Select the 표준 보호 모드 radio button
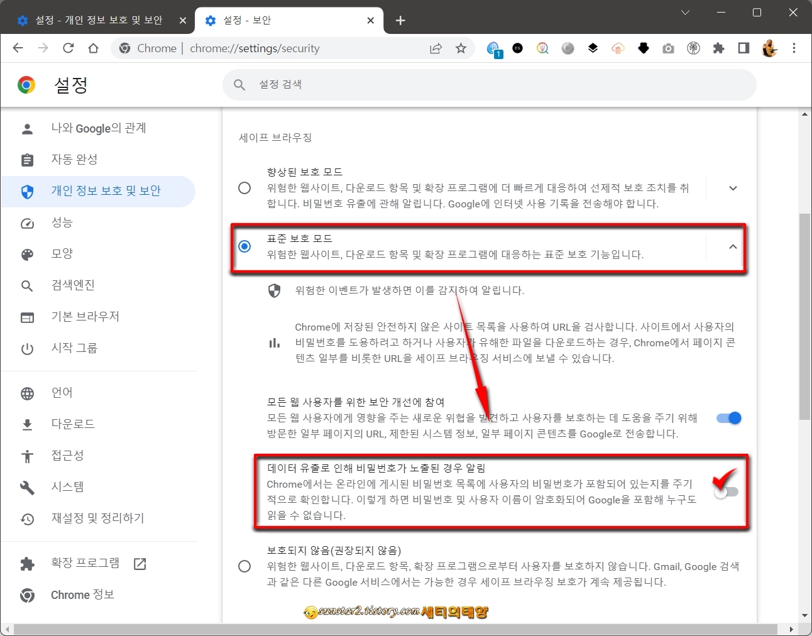 point(244,246)
